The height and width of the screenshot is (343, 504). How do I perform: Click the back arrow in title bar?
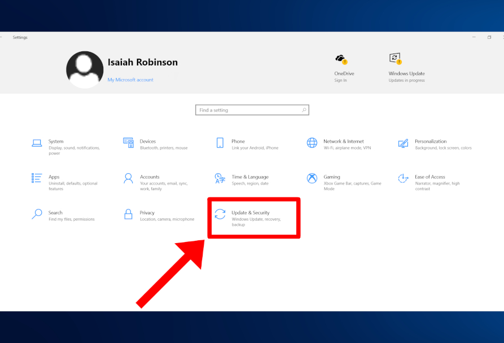(x=2, y=37)
